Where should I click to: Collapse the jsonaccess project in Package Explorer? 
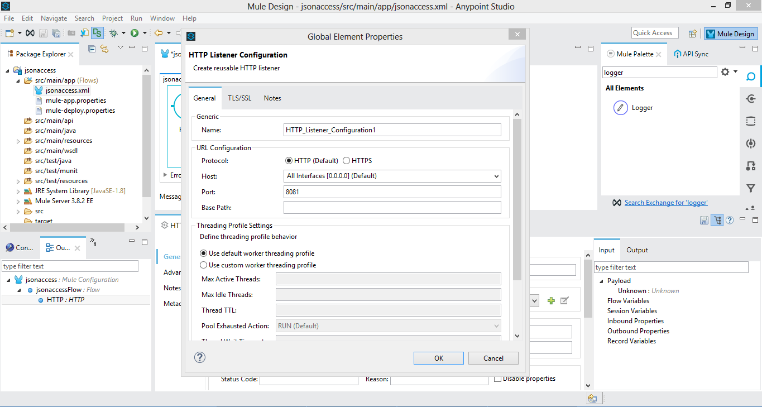pos(7,70)
